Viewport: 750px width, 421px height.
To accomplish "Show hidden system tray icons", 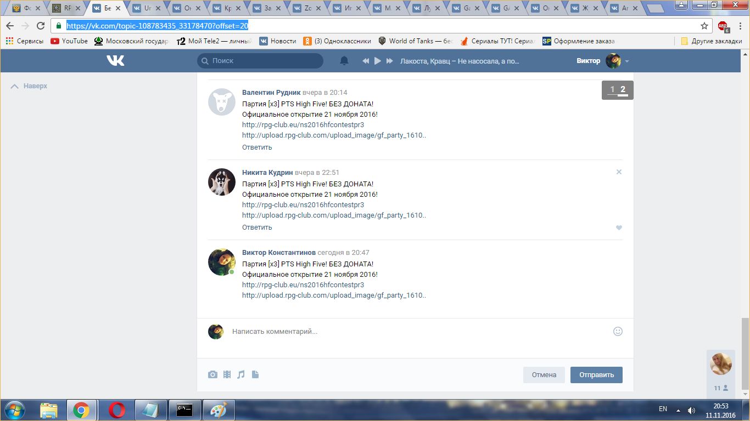I will tap(679, 410).
